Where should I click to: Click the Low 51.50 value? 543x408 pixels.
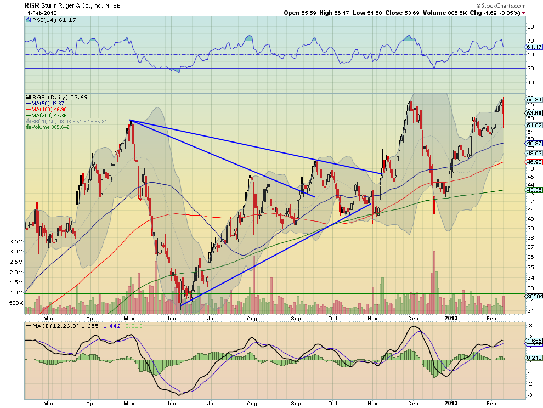pyautogui.click(x=367, y=13)
